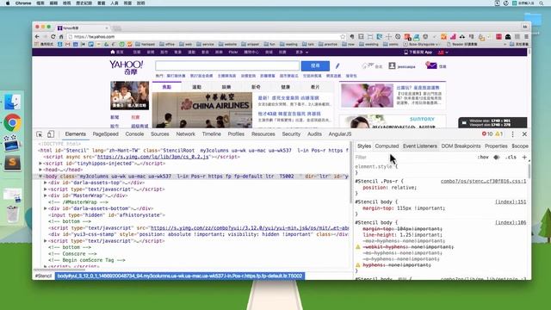Click the pink flower ad thumbnail

tap(367, 96)
